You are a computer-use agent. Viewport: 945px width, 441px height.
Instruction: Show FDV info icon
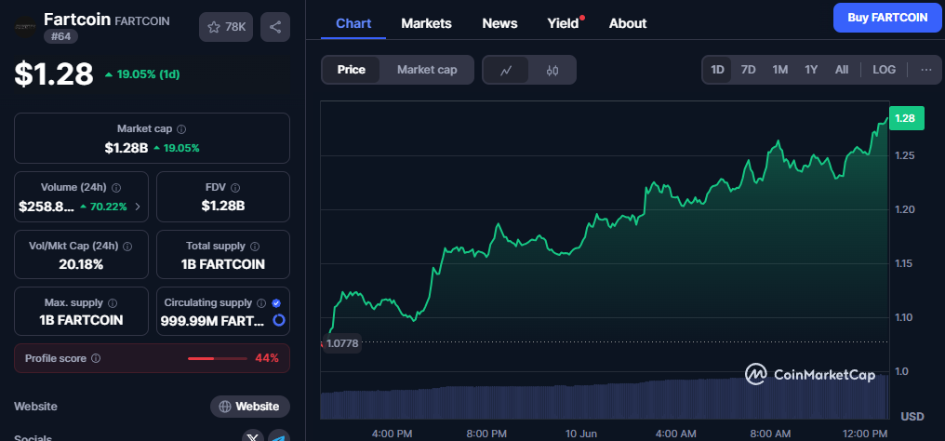[235, 187]
